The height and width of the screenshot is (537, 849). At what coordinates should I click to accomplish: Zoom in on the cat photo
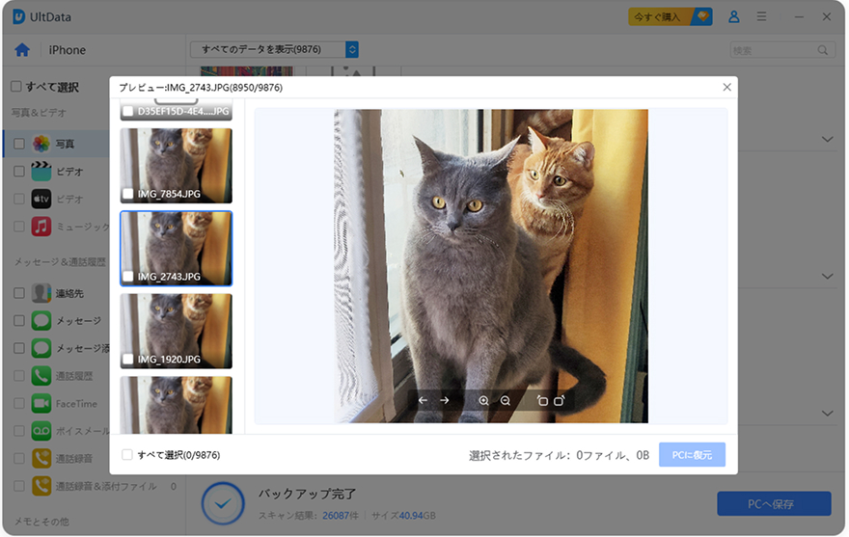coord(483,401)
